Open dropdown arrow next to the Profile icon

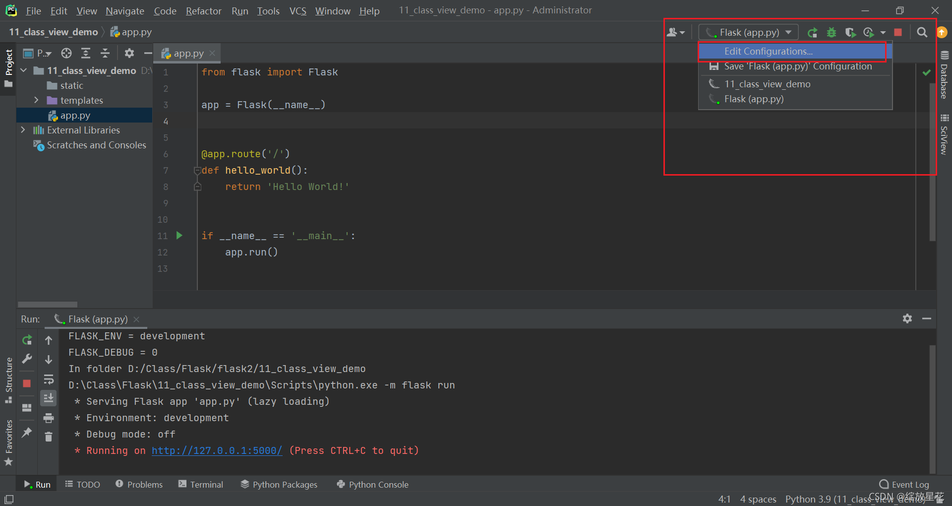click(x=883, y=33)
